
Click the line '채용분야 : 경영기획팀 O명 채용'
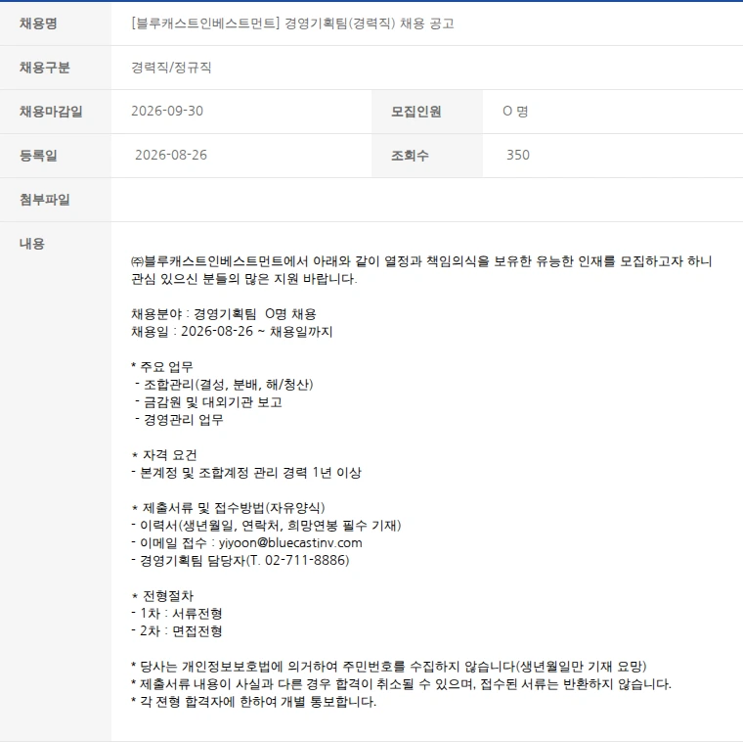coord(224,314)
